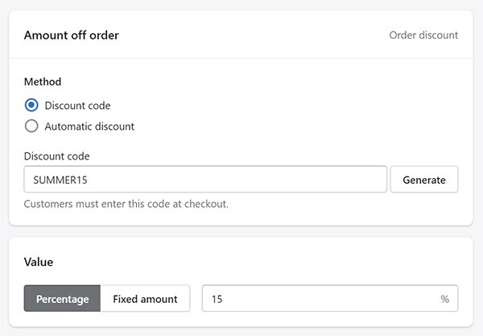The width and height of the screenshot is (483, 336).
Task: Select the Automatic discount radio button
Action: (31, 126)
